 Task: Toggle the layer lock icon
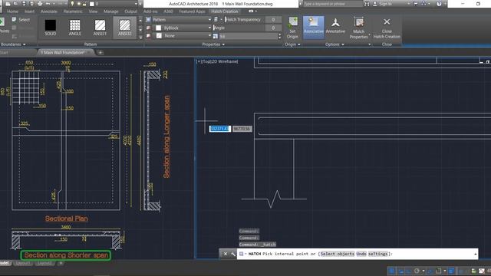[x=84, y=4]
